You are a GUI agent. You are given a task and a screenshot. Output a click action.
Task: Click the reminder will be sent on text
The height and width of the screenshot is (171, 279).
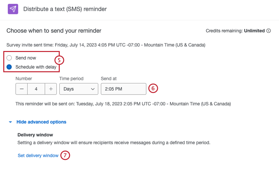(x=123, y=104)
